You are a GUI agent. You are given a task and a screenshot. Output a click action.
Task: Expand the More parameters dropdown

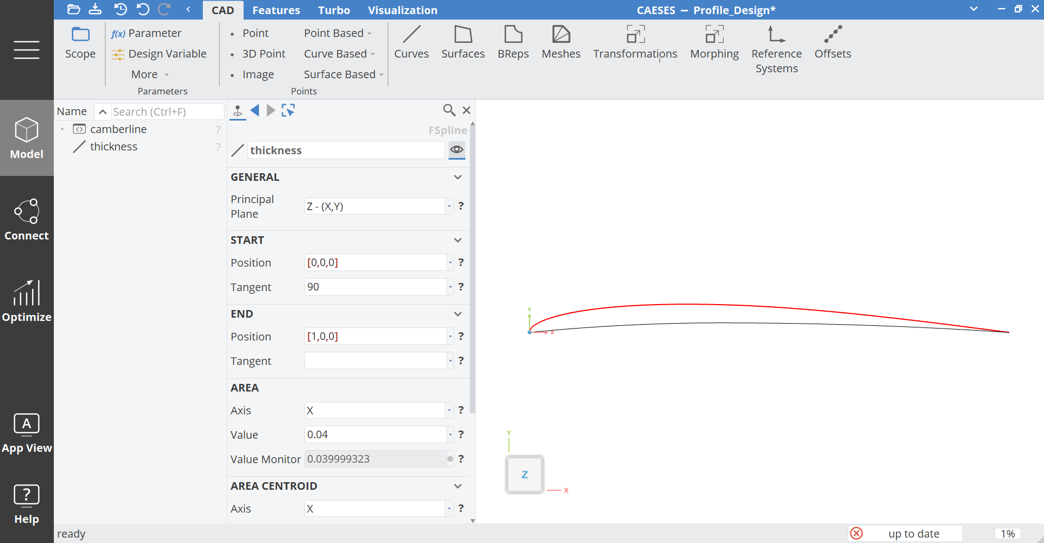click(150, 74)
